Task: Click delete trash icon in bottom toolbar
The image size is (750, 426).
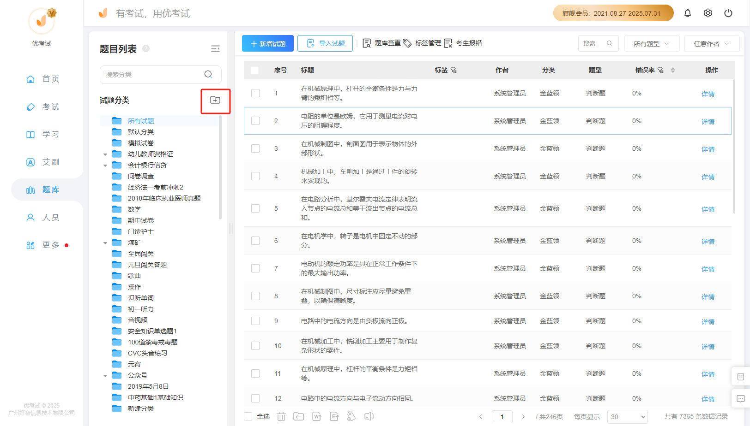Action: point(281,416)
